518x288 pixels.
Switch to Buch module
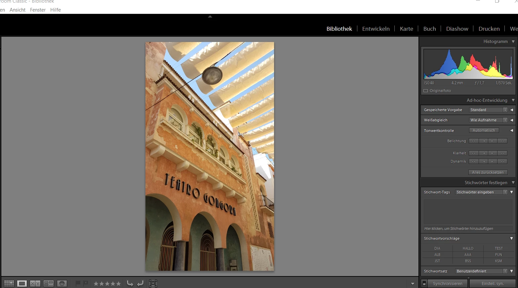(429, 29)
